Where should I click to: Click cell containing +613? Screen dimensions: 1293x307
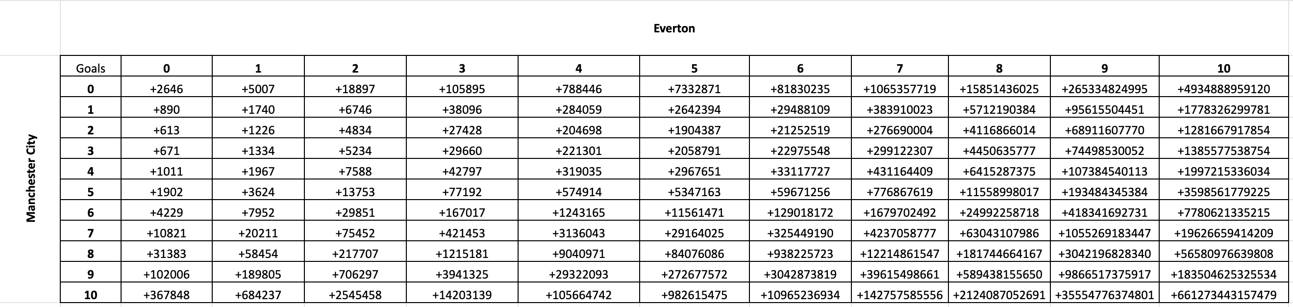coord(167,130)
